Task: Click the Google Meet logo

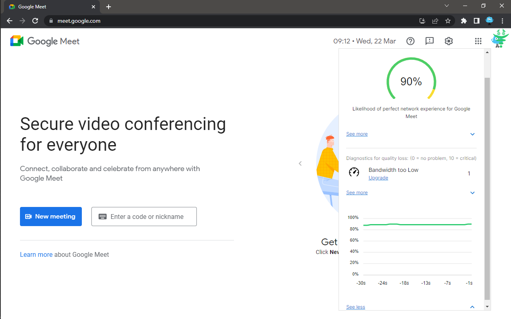Action: point(45,41)
